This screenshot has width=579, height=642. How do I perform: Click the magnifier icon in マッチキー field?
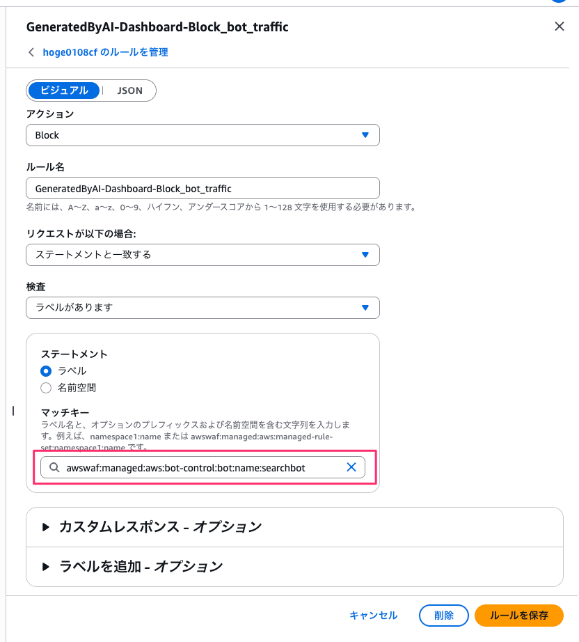[54, 468]
